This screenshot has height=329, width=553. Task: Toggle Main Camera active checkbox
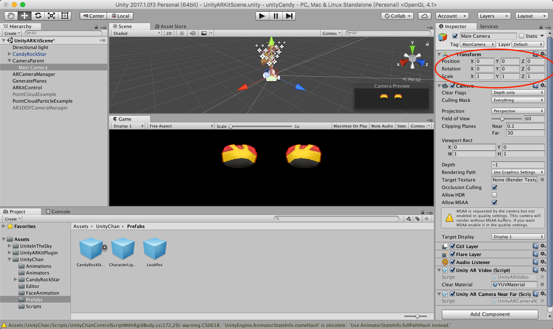click(455, 36)
